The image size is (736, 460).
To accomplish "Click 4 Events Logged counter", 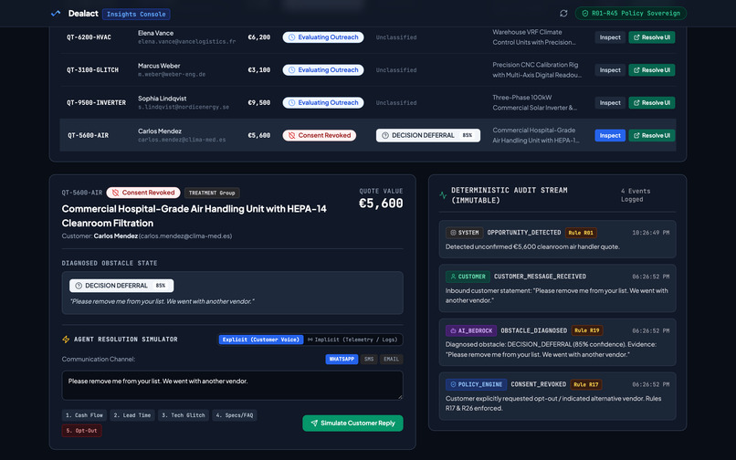I will click(x=636, y=195).
